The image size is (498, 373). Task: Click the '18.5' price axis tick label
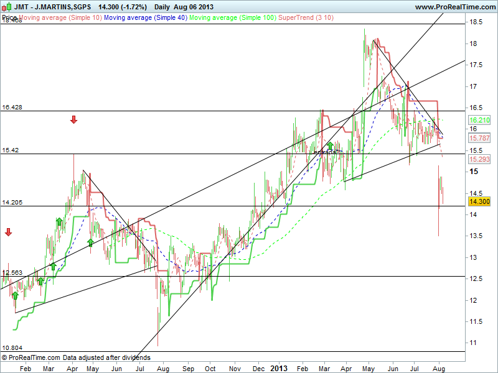click(476, 22)
